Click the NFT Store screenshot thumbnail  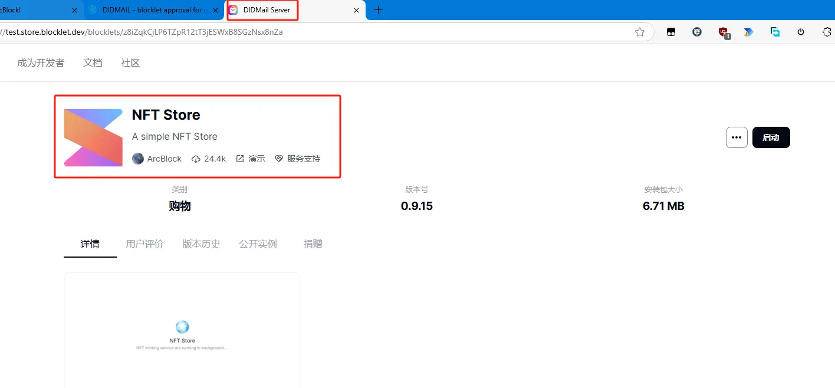pyautogui.click(x=182, y=330)
